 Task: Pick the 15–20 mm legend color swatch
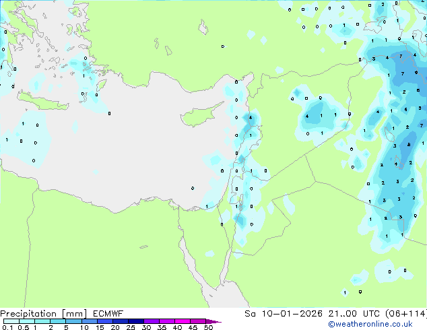[104, 321]
